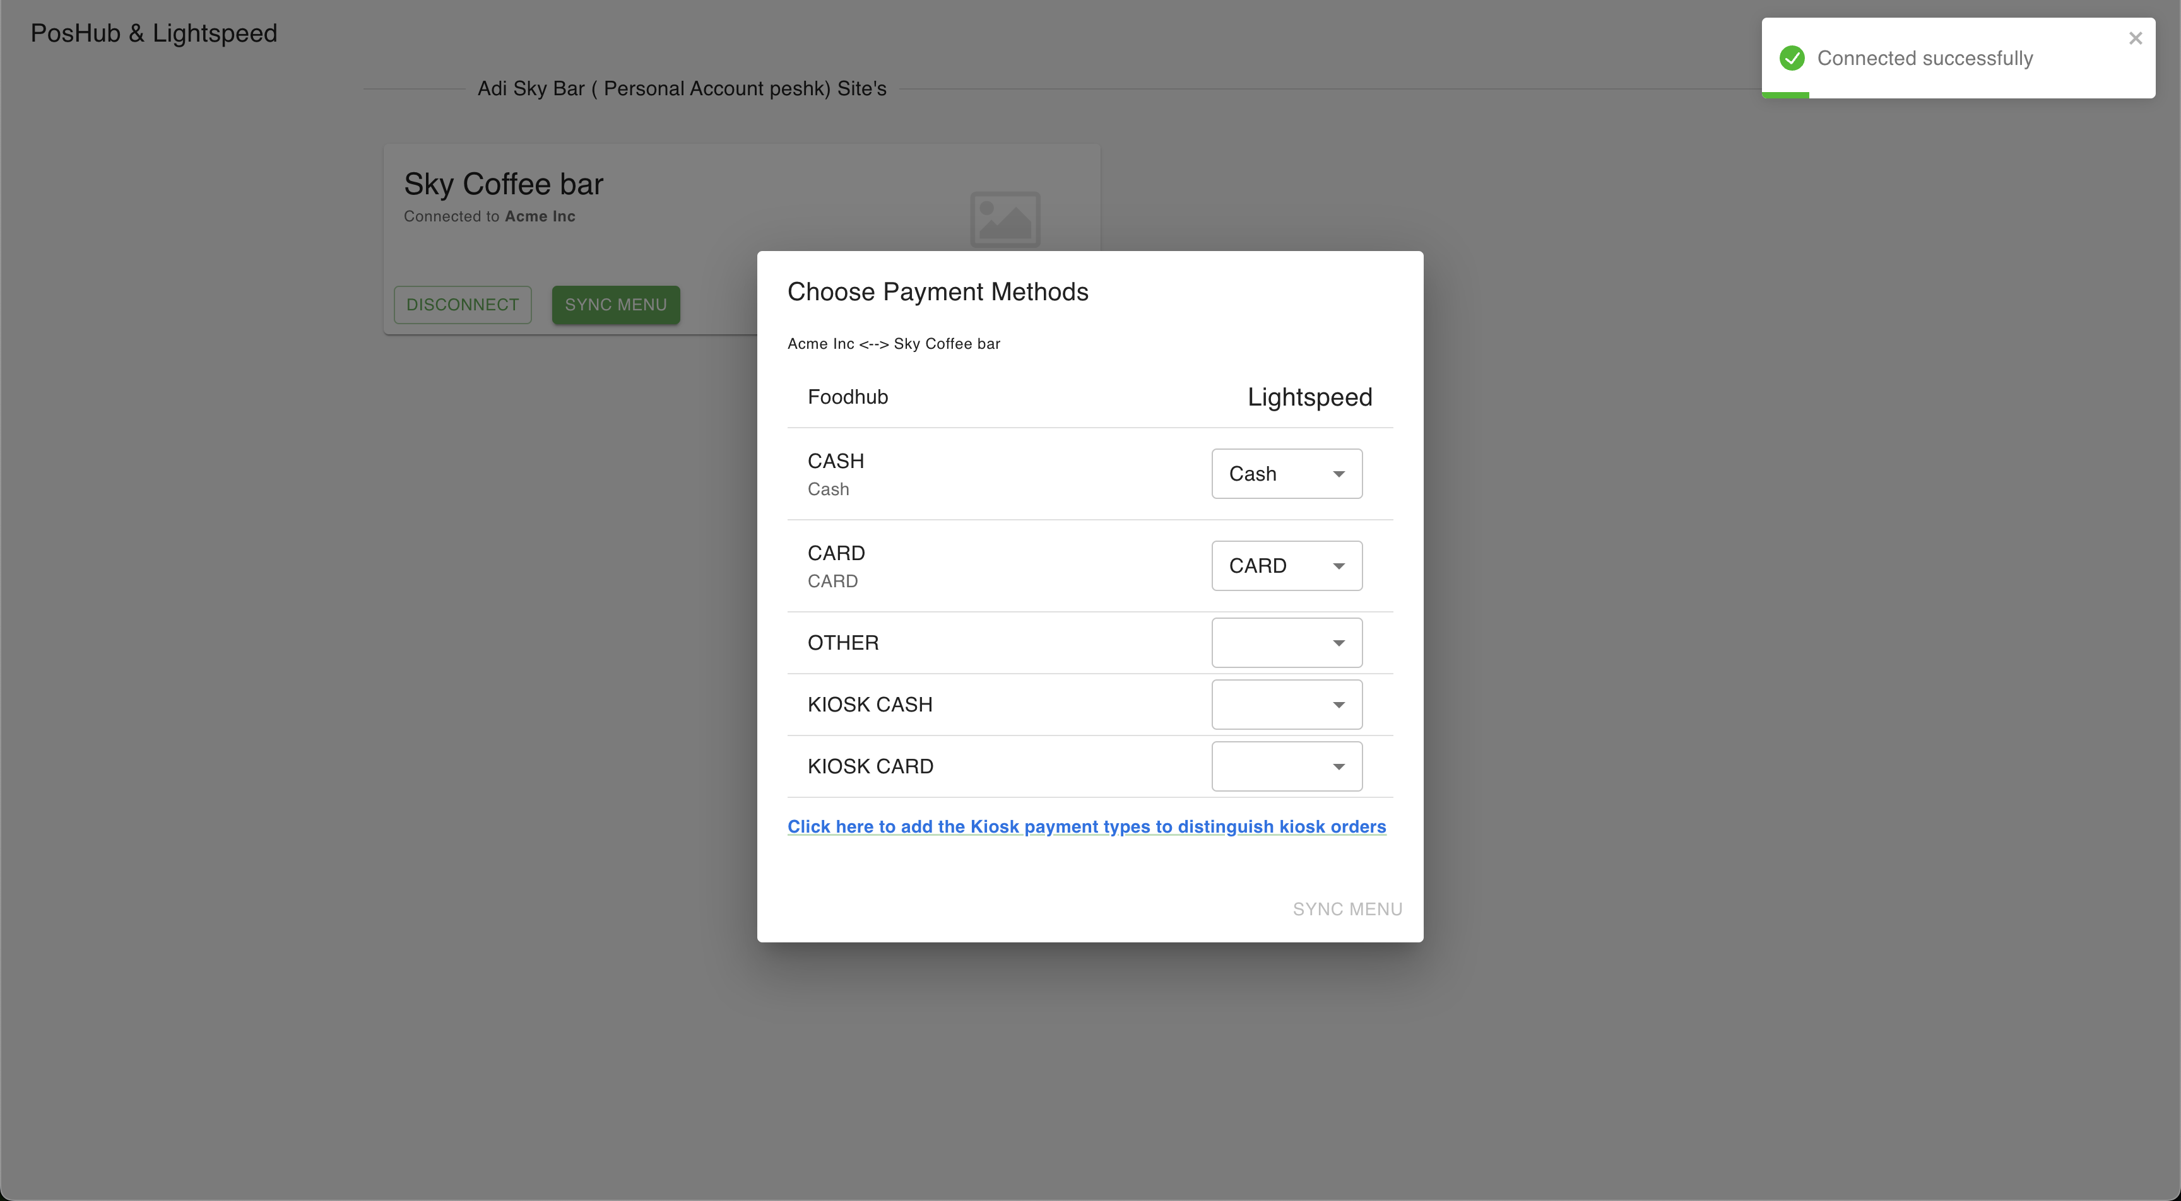This screenshot has height=1201, width=2181.
Task: Click the KIOSK CARD dropdown arrow
Action: (x=1339, y=767)
